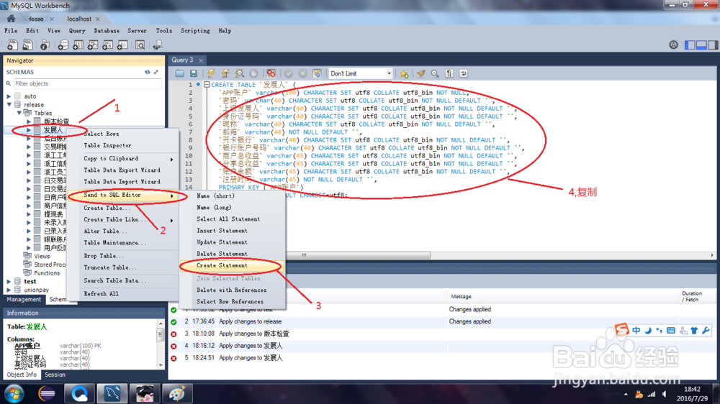Viewport: 720px width, 404px height.
Task: Switch to the Object Info tab
Action: point(22,375)
